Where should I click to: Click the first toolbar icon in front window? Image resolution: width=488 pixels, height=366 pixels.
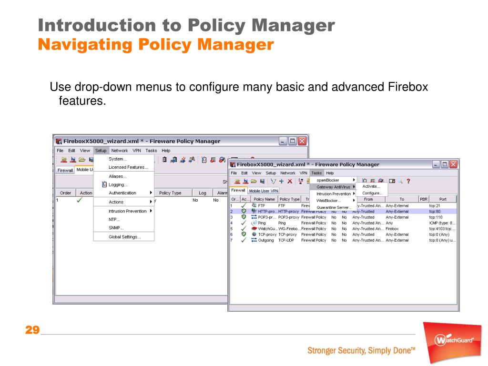(x=237, y=181)
